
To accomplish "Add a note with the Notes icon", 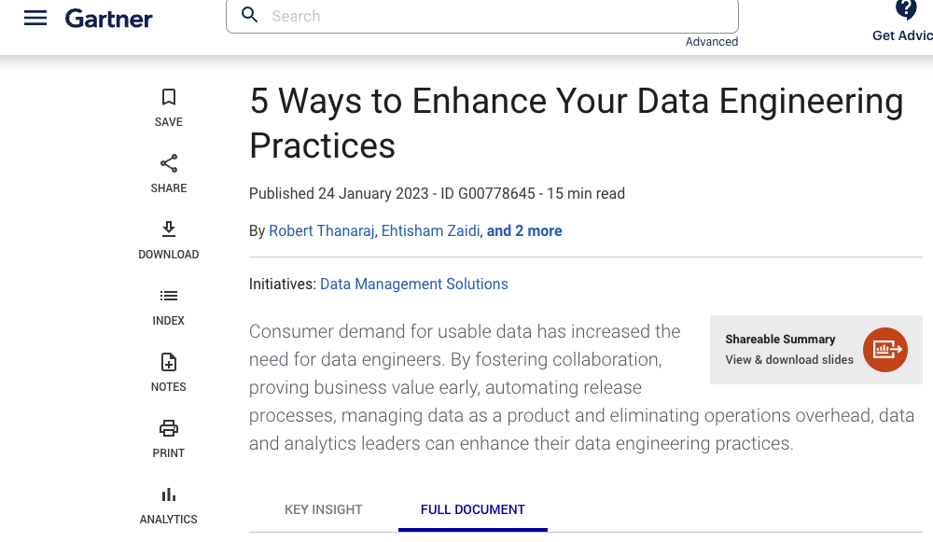I will pos(168,372).
